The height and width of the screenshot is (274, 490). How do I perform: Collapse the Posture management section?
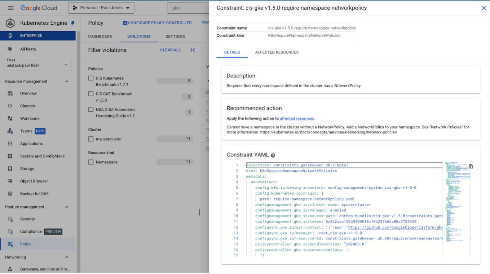[x=67, y=207]
